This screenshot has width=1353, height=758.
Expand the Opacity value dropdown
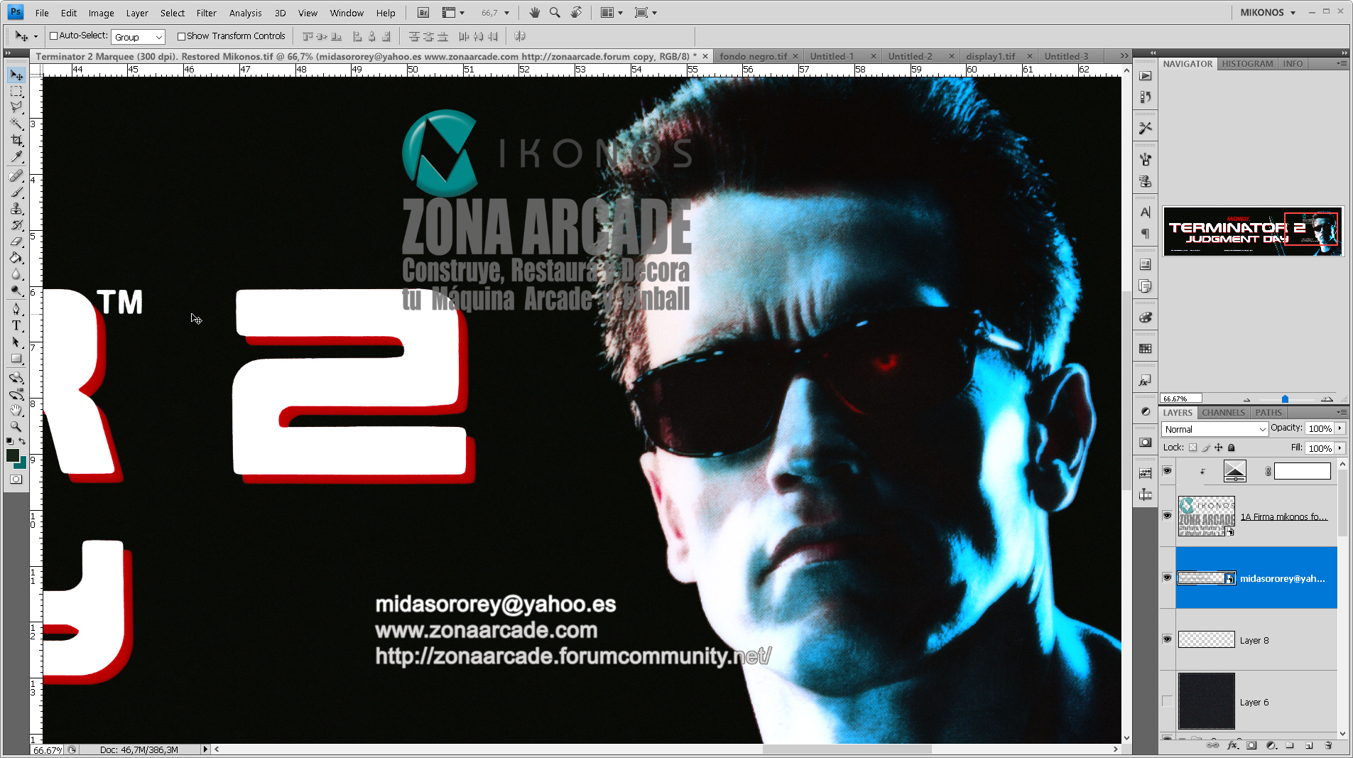(x=1341, y=428)
